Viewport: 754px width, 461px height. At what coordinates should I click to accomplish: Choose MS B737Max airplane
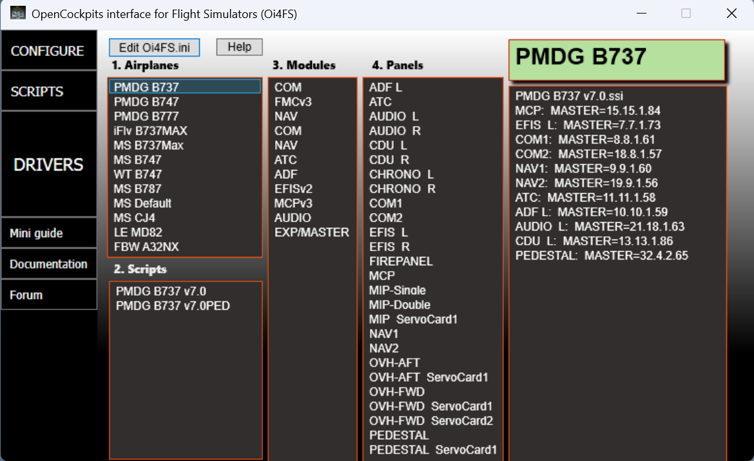point(149,145)
